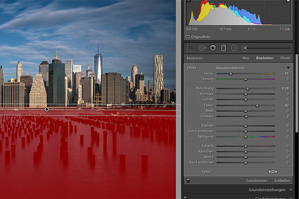Adjust the Weiß slider handle
The image size is (299, 199).
pyautogui.click(x=246, y=111)
